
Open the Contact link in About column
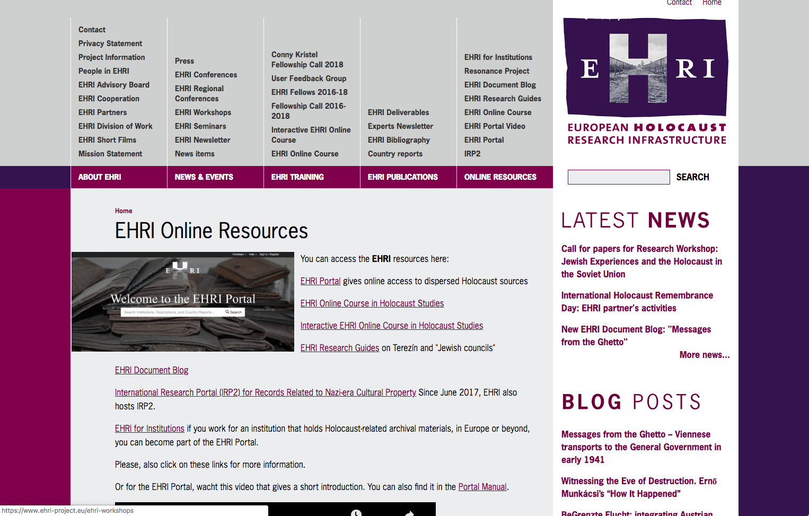tap(92, 30)
